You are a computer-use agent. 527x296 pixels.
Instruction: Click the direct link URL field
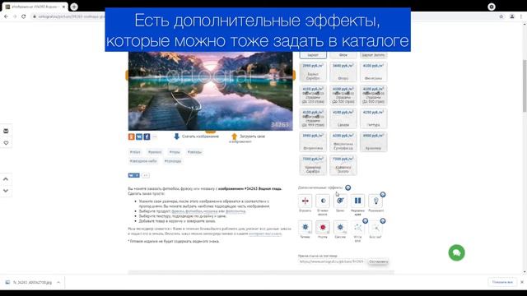tap(332, 261)
